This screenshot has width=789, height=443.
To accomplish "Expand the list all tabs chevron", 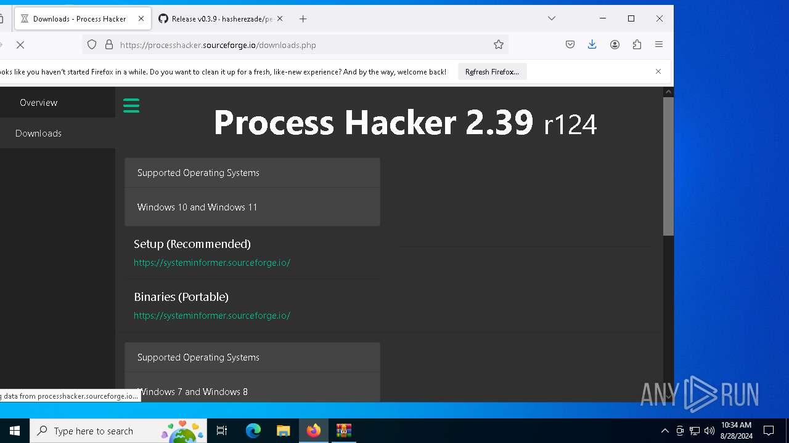I will pyautogui.click(x=552, y=18).
